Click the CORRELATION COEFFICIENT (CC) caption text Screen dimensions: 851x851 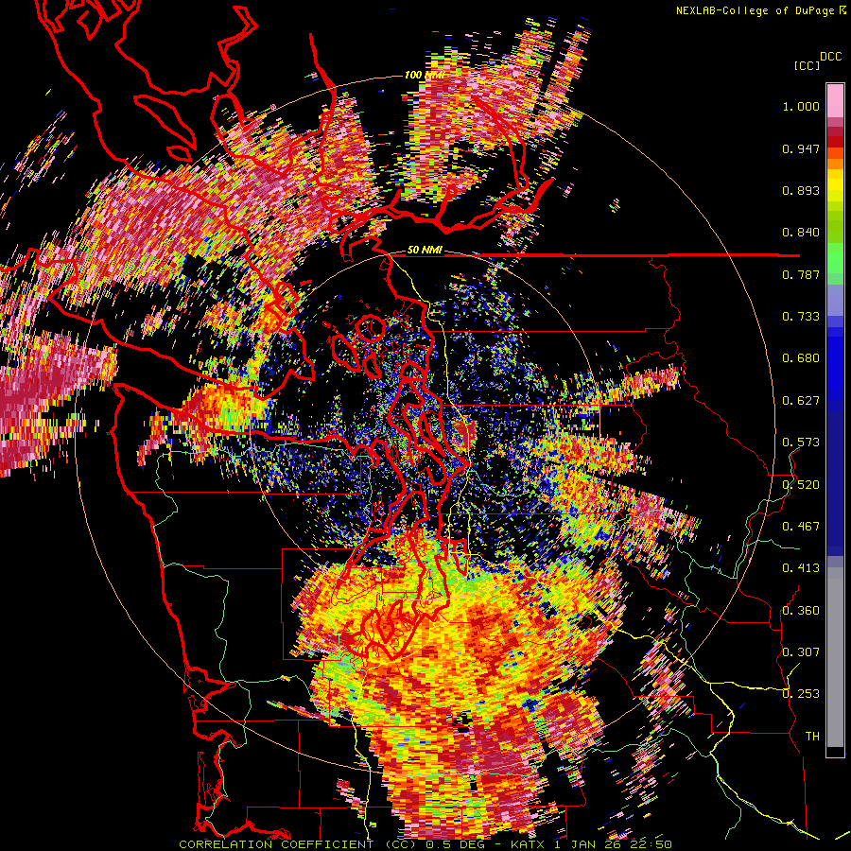[x=299, y=844]
